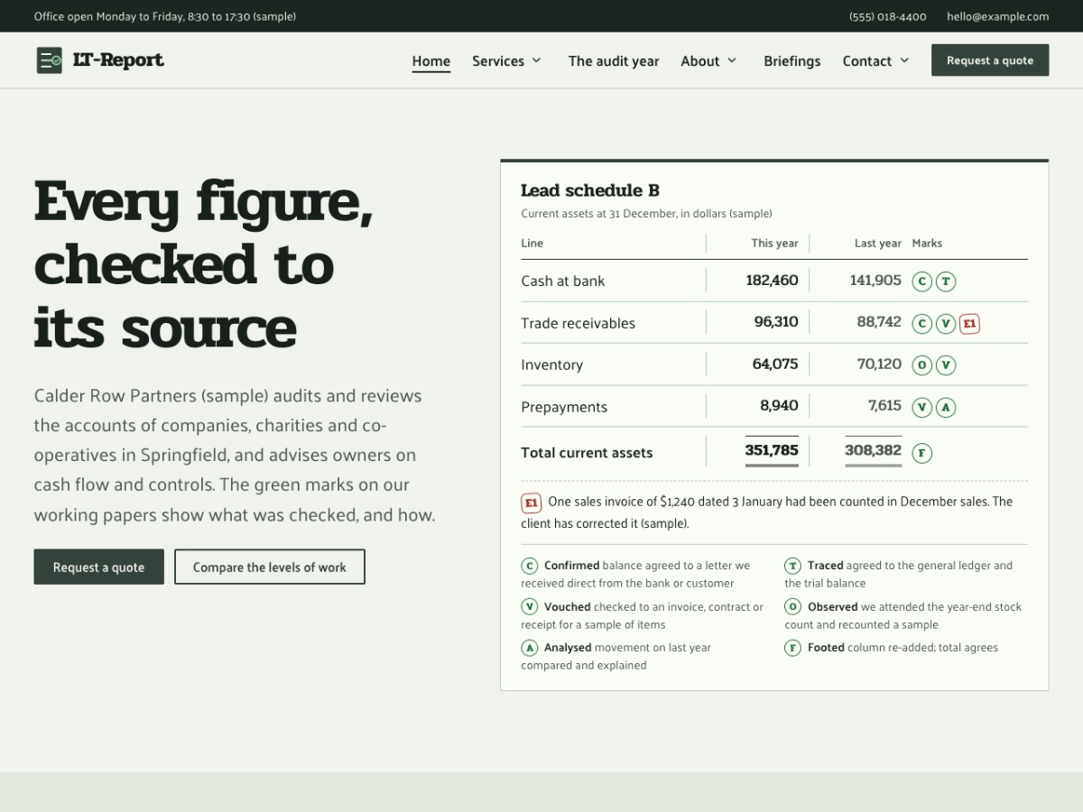Expand the Contact chevron in navigation
The width and height of the screenshot is (1083, 812).
tap(904, 60)
